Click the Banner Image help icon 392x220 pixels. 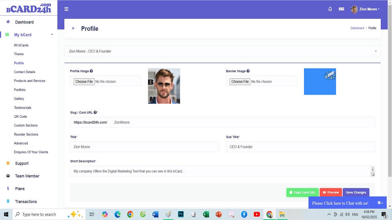click(248, 71)
